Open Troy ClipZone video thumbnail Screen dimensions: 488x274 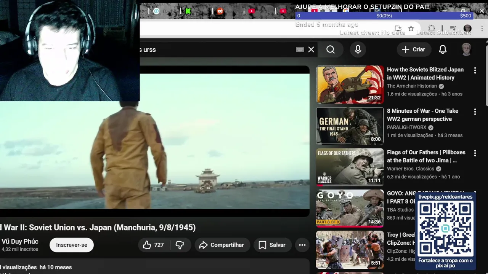[x=350, y=250]
